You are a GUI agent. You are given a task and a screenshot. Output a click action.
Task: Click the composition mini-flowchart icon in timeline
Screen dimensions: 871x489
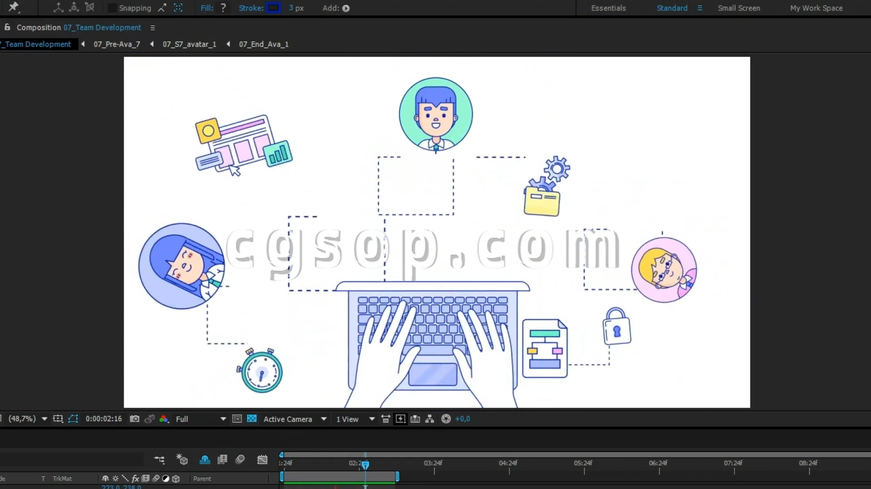coord(159,460)
